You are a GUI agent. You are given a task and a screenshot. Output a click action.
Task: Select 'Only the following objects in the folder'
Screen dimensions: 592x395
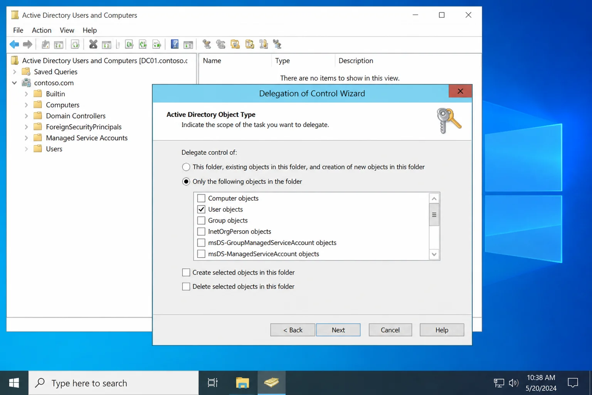pyautogui.click(x=186, y=181)
